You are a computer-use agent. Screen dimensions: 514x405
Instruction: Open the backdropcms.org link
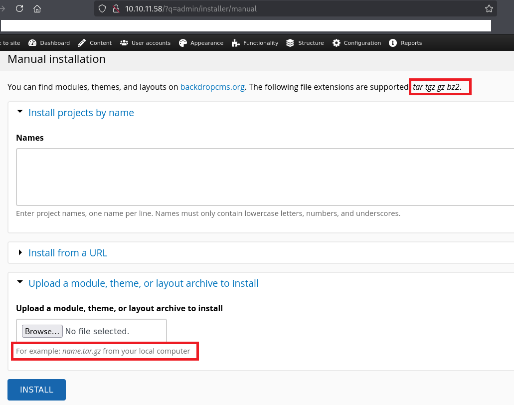coord(212,87)
